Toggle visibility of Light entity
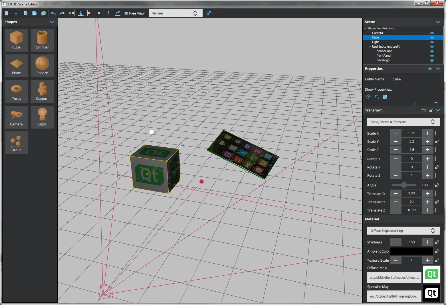446x305 pixels. (x=432, y=42)
